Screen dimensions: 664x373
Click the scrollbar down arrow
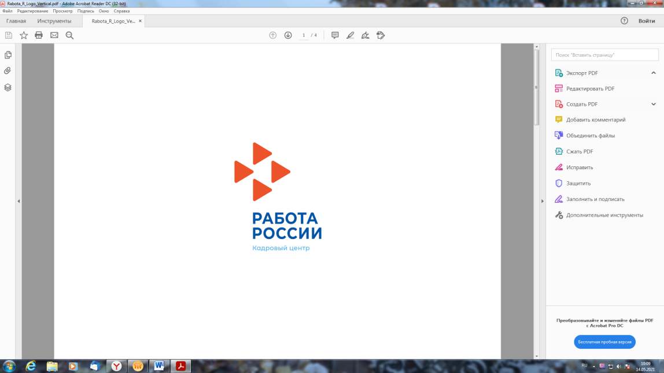537,356
